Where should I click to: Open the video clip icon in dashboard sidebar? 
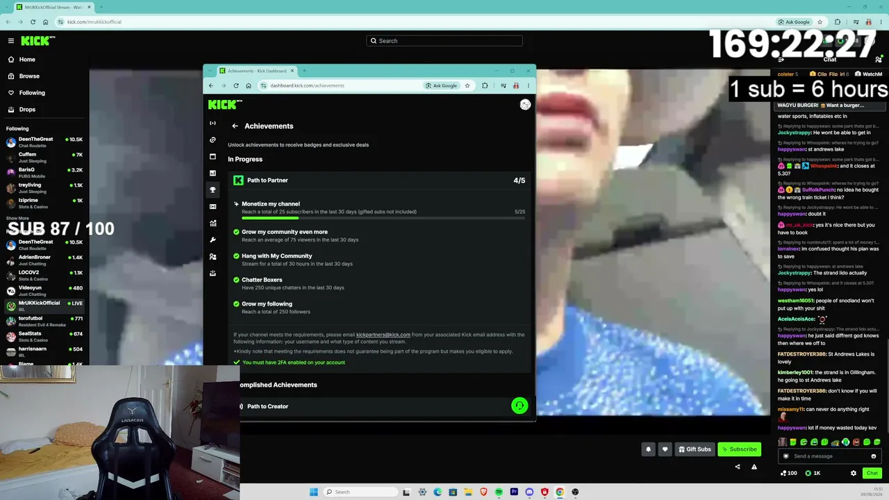pos(213,206)
